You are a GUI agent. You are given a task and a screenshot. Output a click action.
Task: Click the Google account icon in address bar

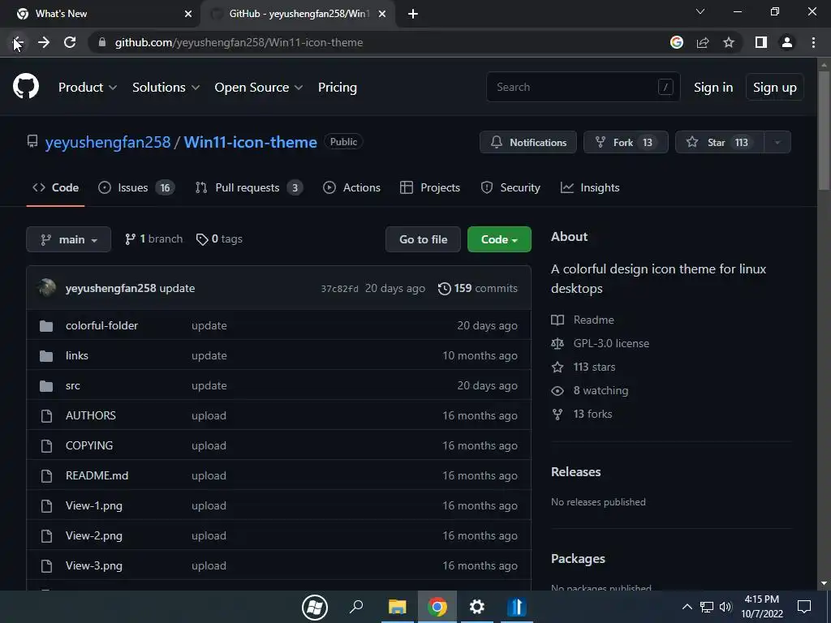[x=677, y=42]
